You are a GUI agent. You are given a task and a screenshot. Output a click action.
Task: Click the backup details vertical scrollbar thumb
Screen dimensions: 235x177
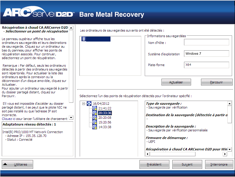229,114
